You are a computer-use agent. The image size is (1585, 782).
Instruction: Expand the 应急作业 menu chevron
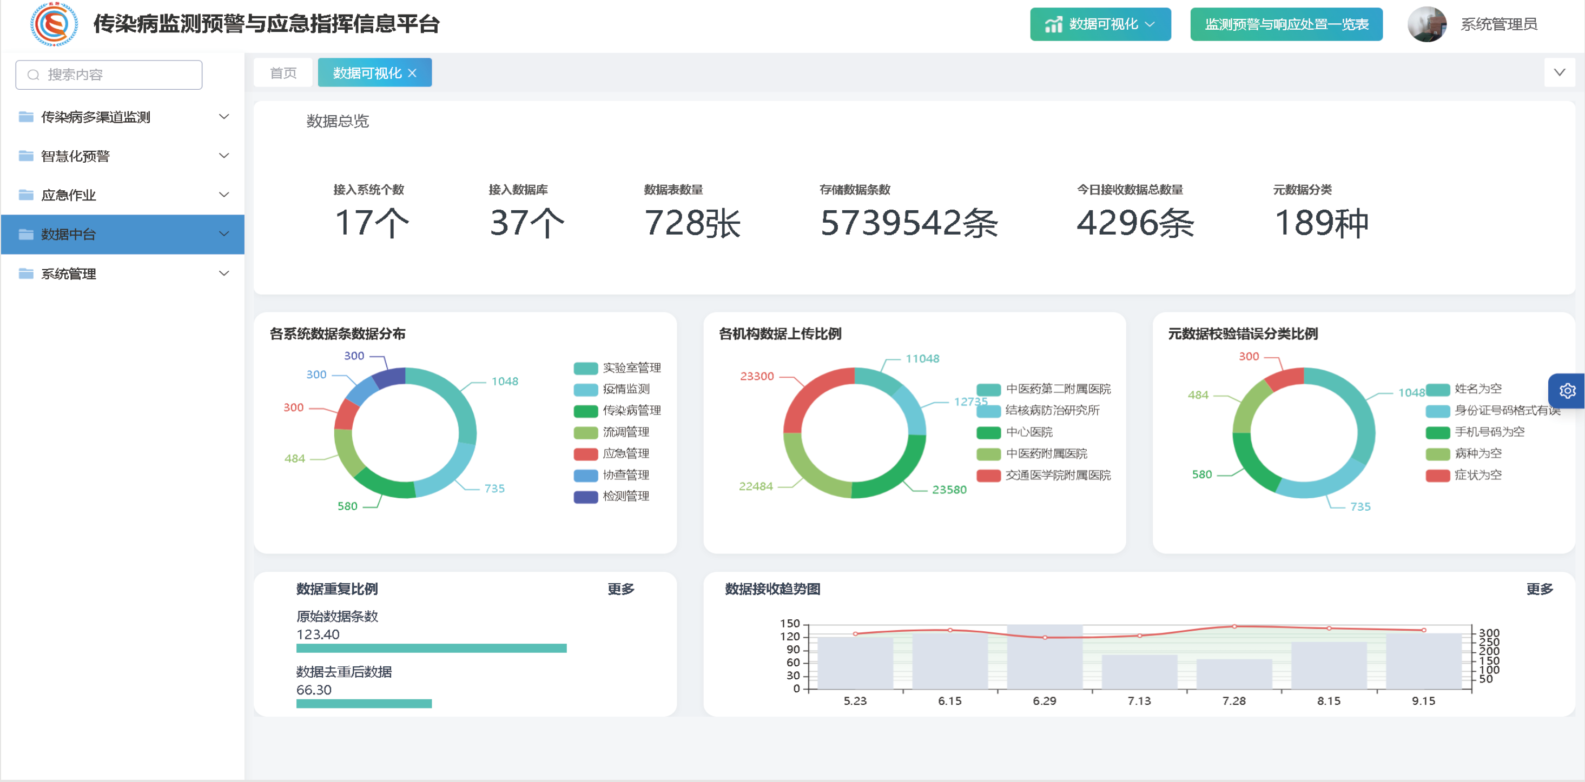(224, 195)
